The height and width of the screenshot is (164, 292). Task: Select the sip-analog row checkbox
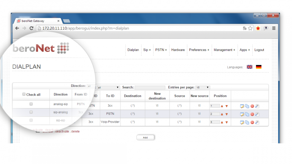31,112
